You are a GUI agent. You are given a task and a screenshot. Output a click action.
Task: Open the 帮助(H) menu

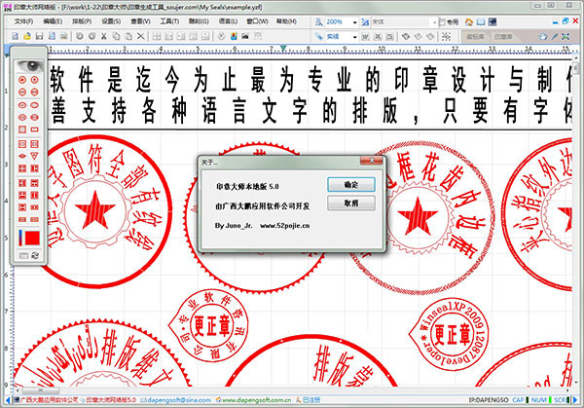(286, 21)
